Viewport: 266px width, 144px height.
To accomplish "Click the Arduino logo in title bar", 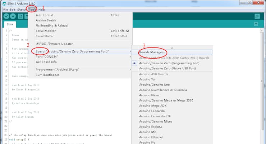I will pos(4,3).
